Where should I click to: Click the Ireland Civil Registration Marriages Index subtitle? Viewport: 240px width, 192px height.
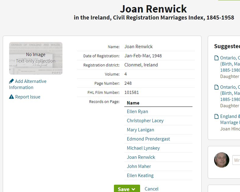click(154, 17)
